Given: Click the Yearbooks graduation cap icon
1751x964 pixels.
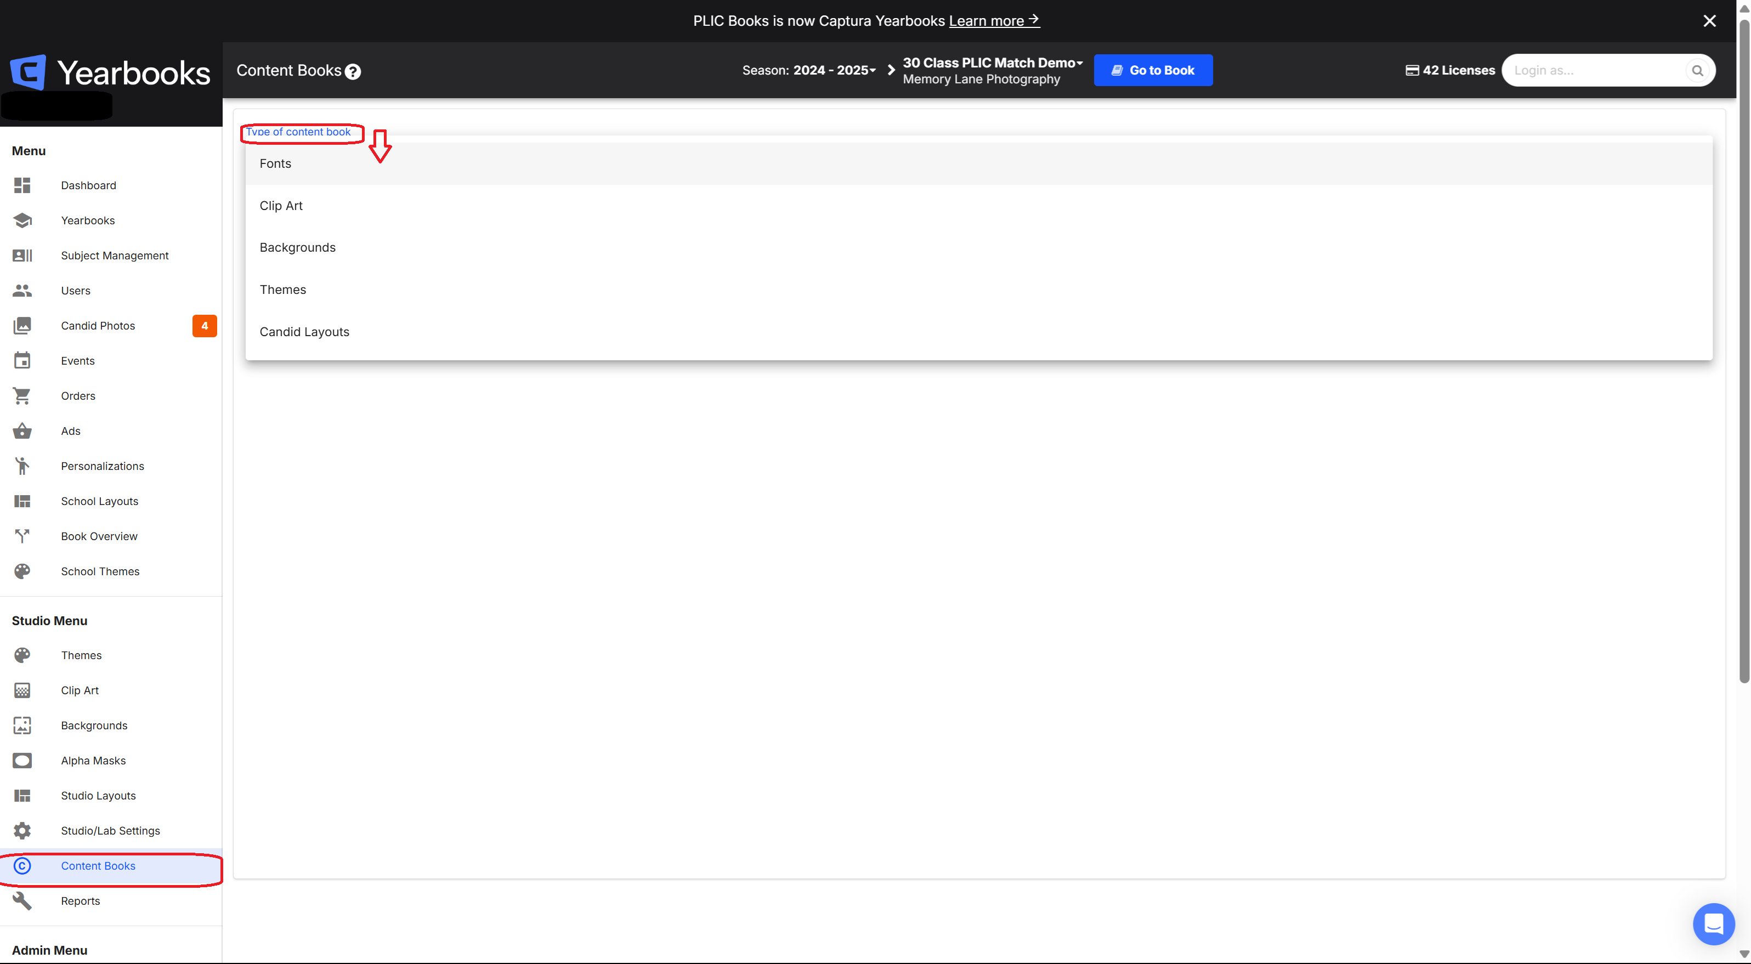Looking at the screenshot, I should (22, 220).
